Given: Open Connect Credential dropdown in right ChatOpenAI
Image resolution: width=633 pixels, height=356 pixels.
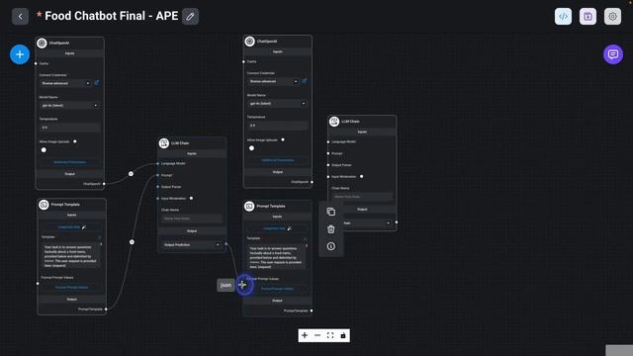Looking at the screenshot, I should 273,81.
